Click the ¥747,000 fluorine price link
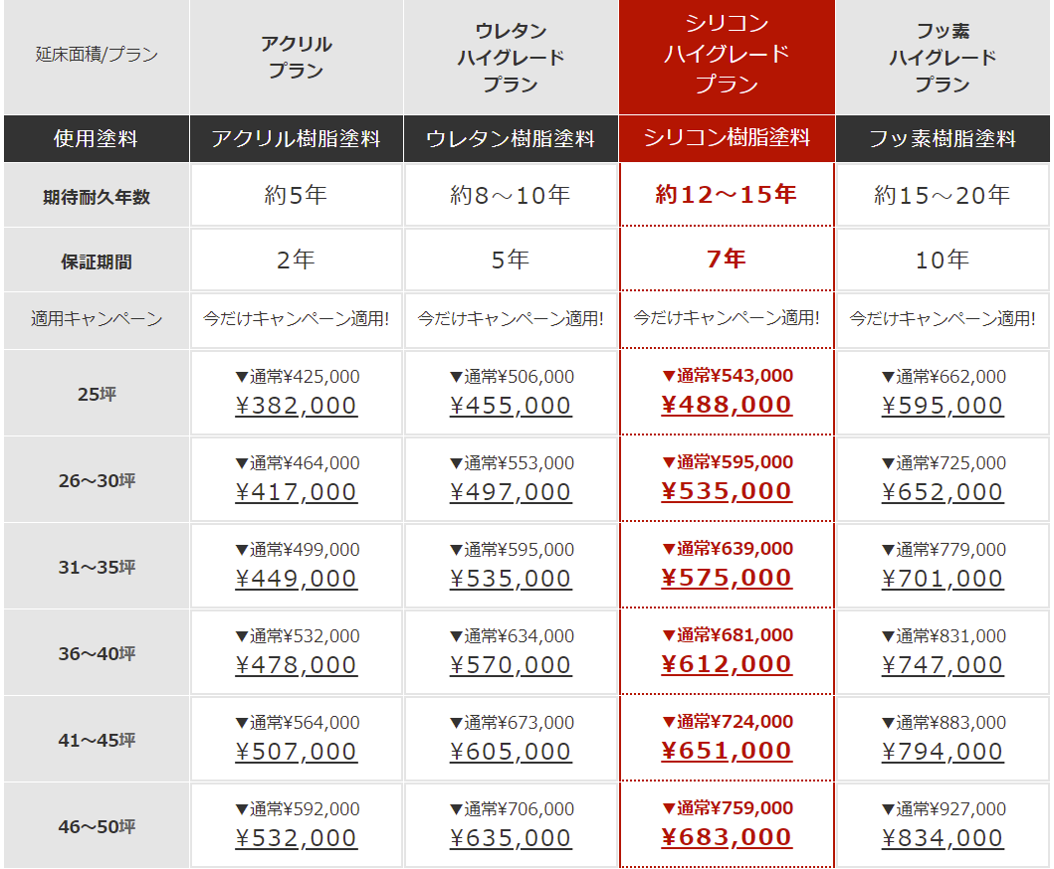Image resolution: width=1054 pixels, height=869 pixels. pyautogui.click(x=943, y=665)
